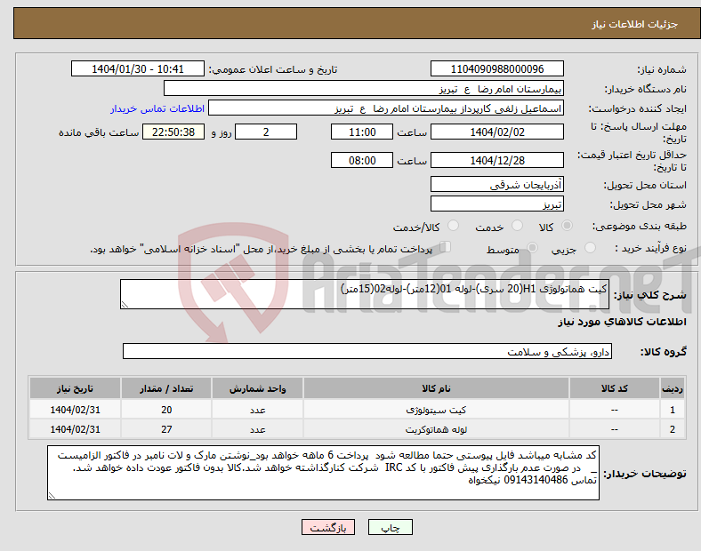Click the چاپ print button

point(391,527)
